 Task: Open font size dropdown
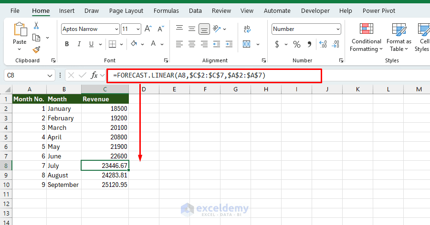(138, 29)
